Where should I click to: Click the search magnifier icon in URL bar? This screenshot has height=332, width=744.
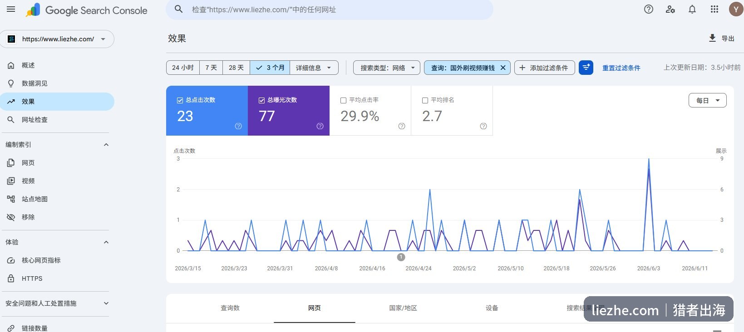coord(179,9)
